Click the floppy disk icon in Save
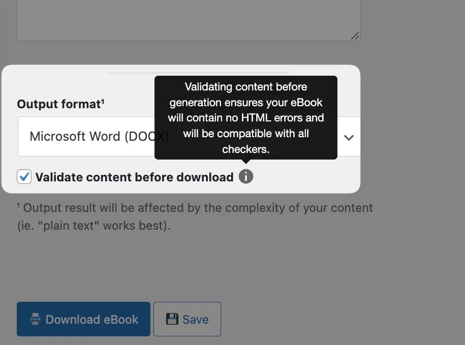The height and width of the screenshot is (345, 465). 172,319
